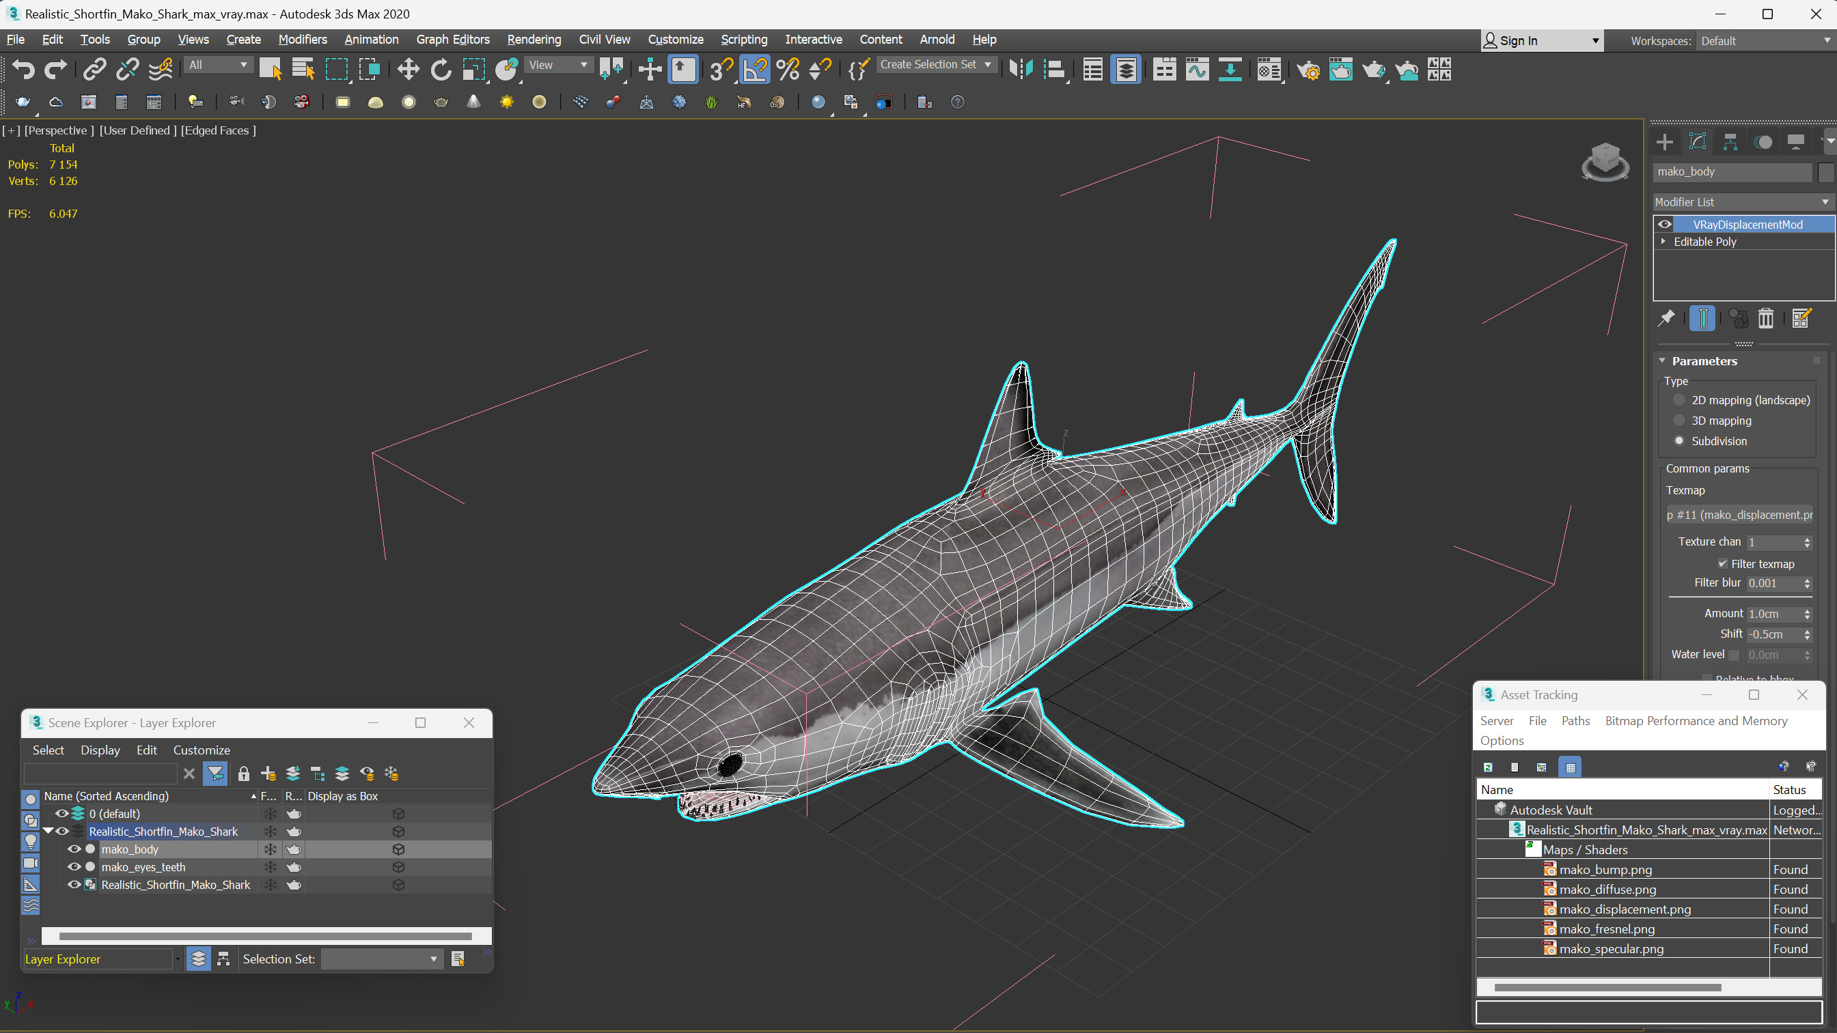
Task: Switch to the Hierarchy panel tab
Action: pyautogui.click(x=1730, y=142)
